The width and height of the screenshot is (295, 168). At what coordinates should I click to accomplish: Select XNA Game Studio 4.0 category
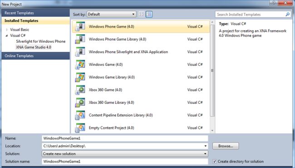point(34,47)
